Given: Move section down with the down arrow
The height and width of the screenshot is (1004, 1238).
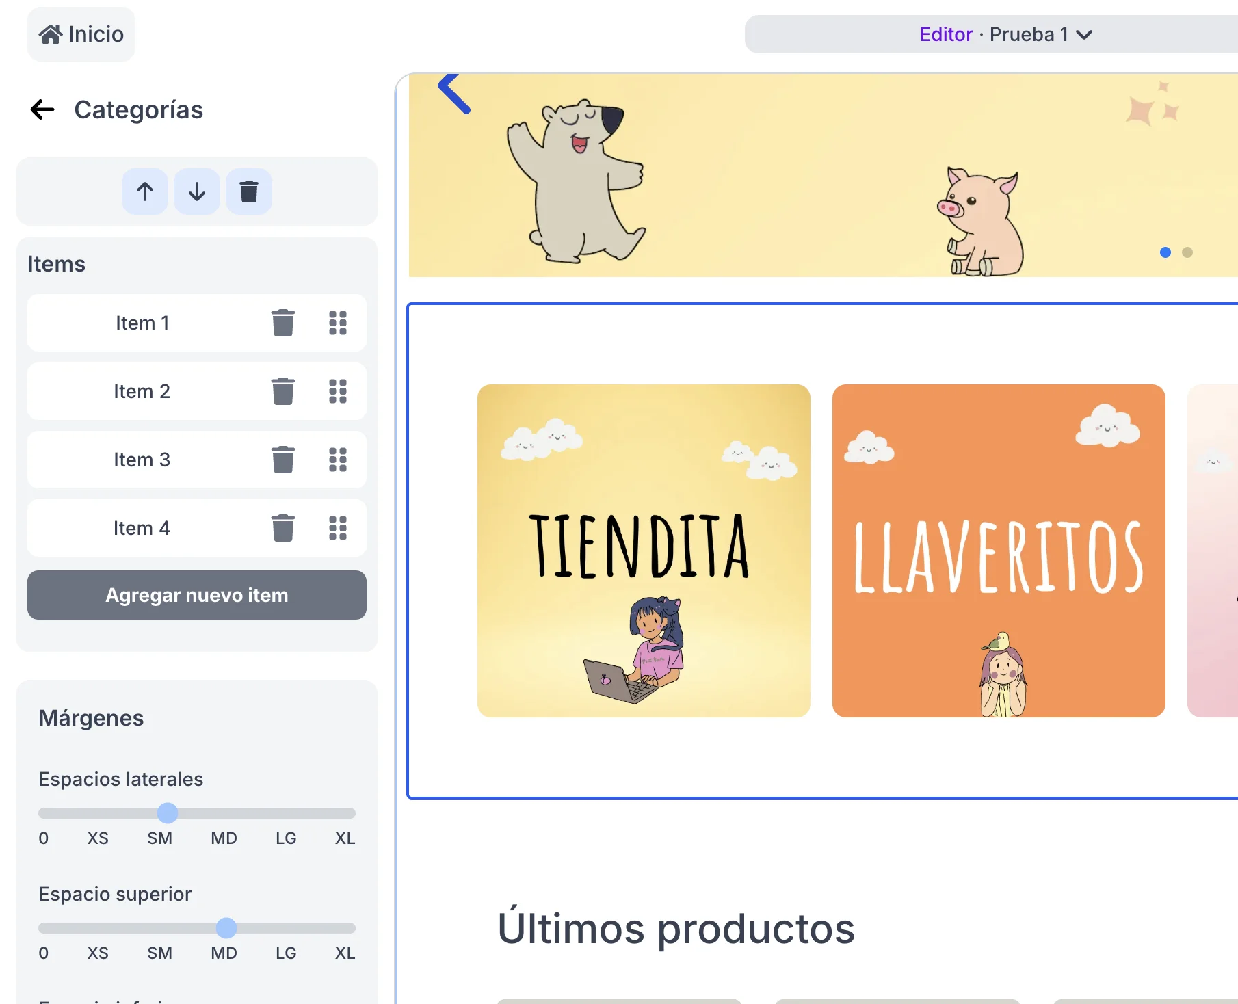Looking at the screenshot, I should (x=197, y=191).
